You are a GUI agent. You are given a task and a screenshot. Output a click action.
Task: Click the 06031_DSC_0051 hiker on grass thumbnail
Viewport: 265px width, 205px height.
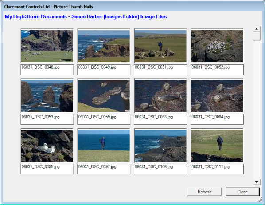pyautogui.click(x=160, y=46)
